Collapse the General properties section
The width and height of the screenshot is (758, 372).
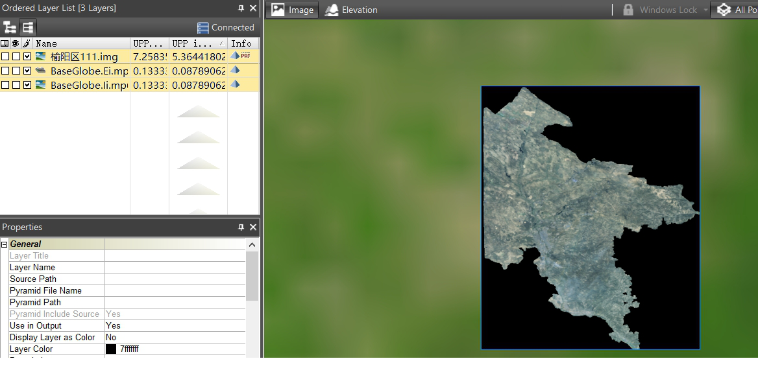5,244
